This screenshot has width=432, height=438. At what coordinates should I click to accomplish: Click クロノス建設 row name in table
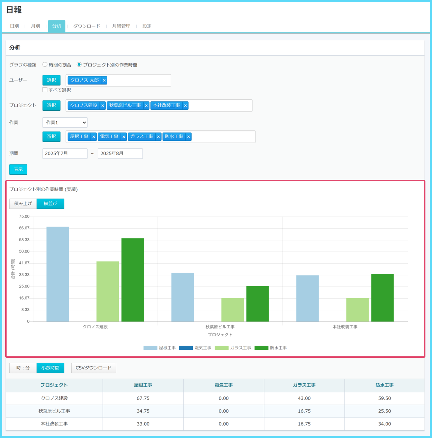(x=54, y=399)
